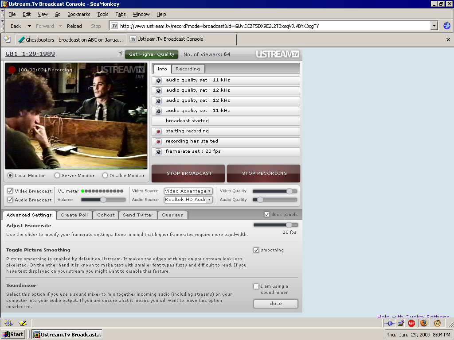Click the AdBlock Plus status bar icon
Image resolution: width=454 pixels, height=340 pixels.
411,323
